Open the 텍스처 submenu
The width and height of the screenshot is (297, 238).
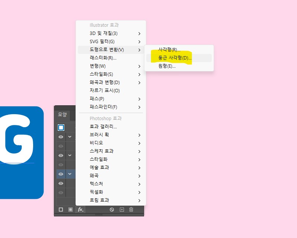(111, 184)
